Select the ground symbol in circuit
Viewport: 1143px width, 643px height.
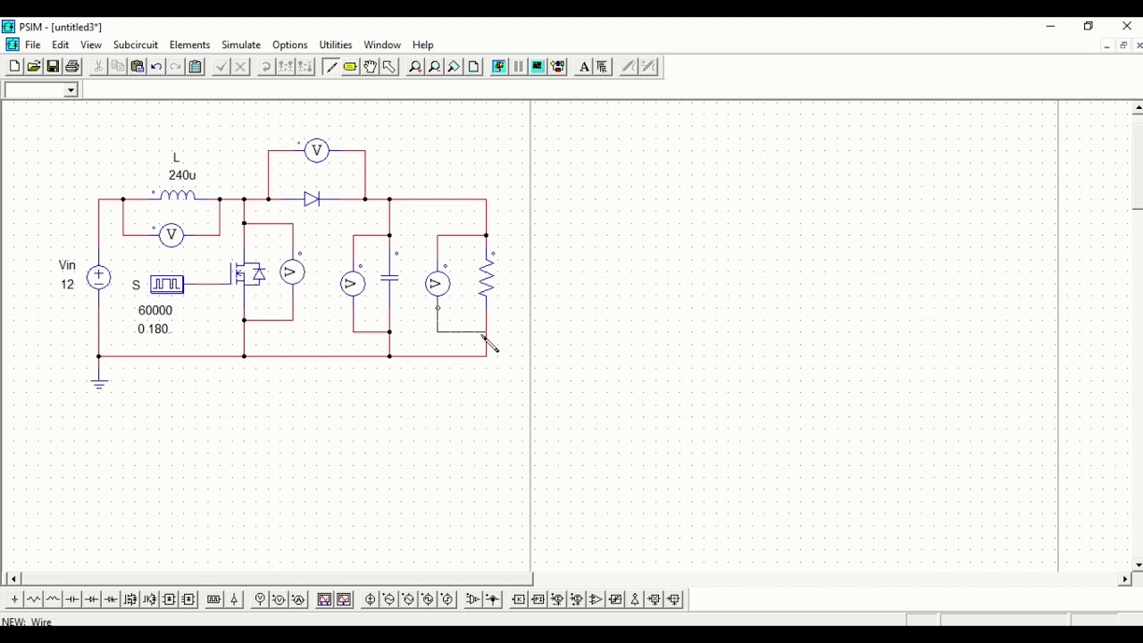[x=99, y=383]
